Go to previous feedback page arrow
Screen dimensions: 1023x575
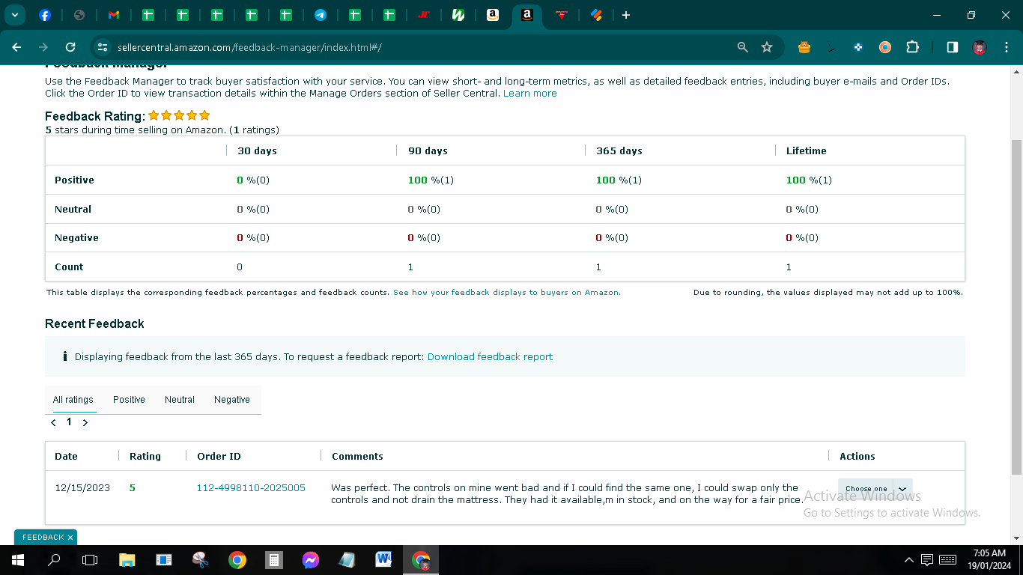[x=53, y=423]
